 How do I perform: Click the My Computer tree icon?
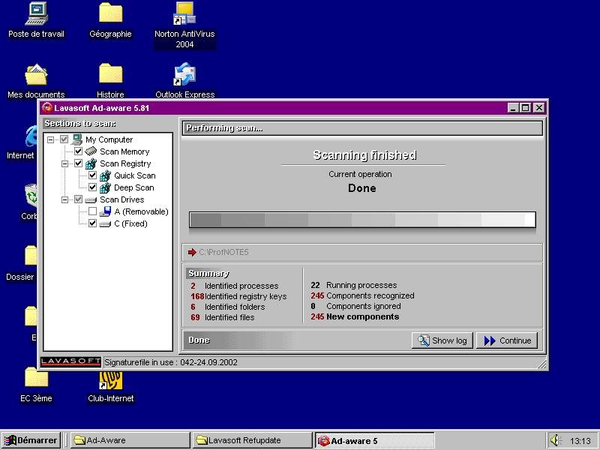(x=76, y=139)
